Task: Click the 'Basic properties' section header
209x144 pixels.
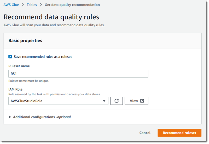Action: coord(25,40)
